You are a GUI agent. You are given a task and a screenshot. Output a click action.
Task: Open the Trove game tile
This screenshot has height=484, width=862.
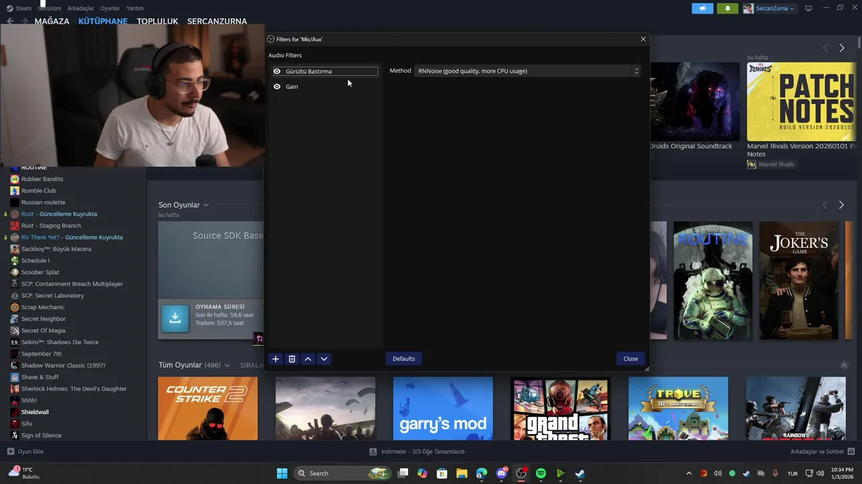tap(678, 409)
